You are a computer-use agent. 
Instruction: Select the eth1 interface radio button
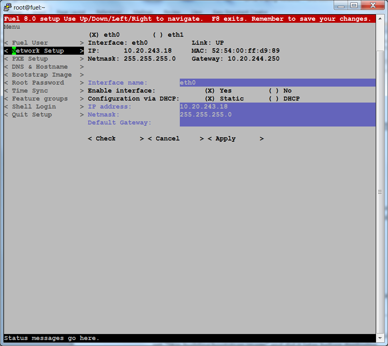(x=168, y=35)
